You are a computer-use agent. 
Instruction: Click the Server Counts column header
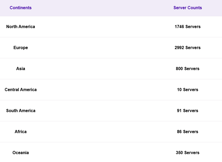click(188, 8)
